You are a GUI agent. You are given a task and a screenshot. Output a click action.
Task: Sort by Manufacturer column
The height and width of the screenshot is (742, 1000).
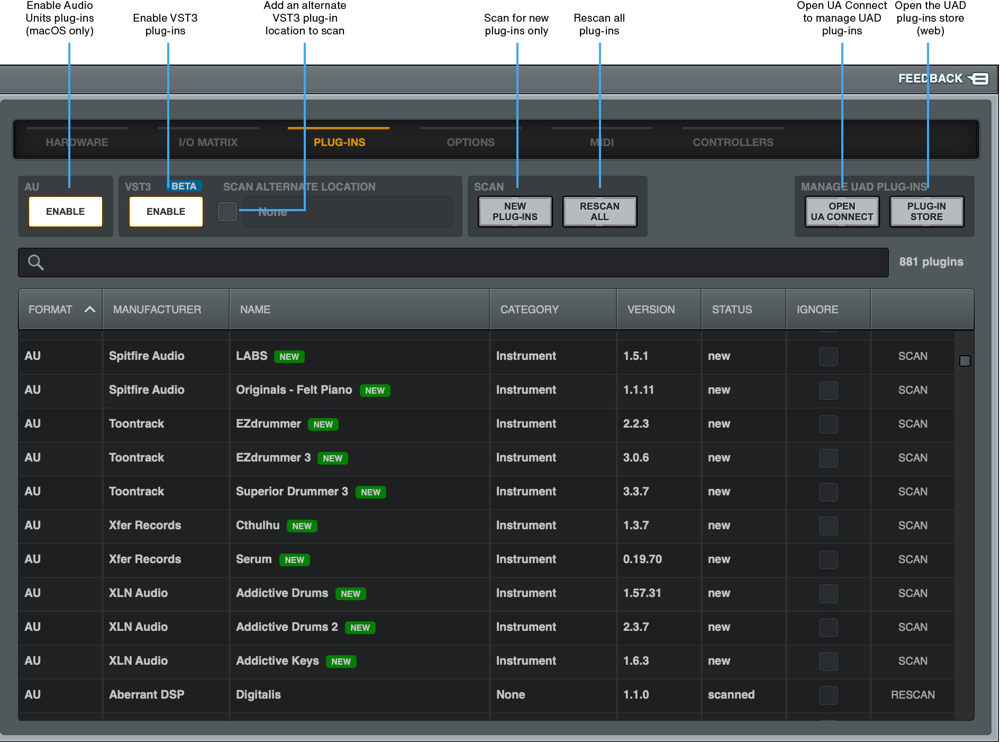(166, 310)
